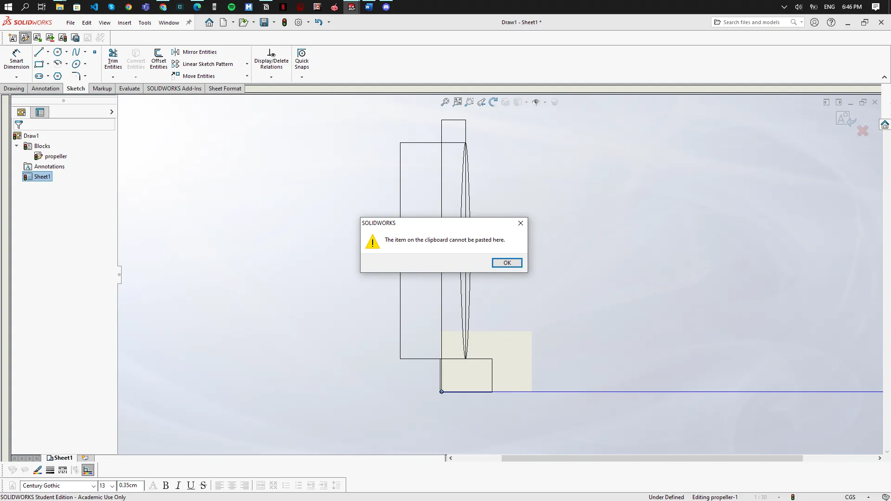Select the propeller block in tree
Screen dimensions: 891x501
click(x=56, y=156)
